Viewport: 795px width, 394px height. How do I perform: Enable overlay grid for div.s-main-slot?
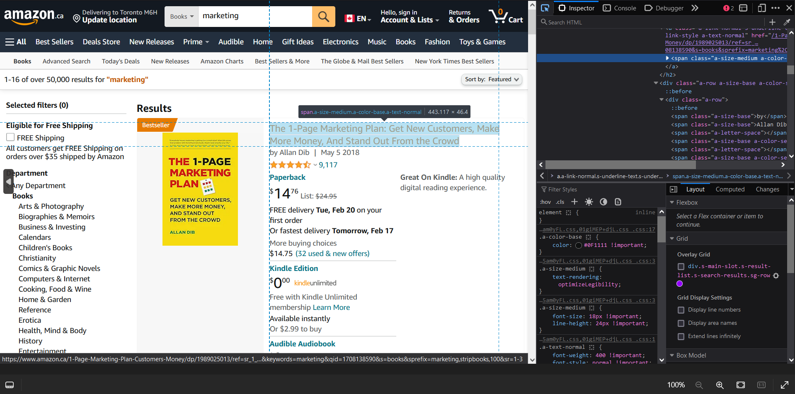681,266
